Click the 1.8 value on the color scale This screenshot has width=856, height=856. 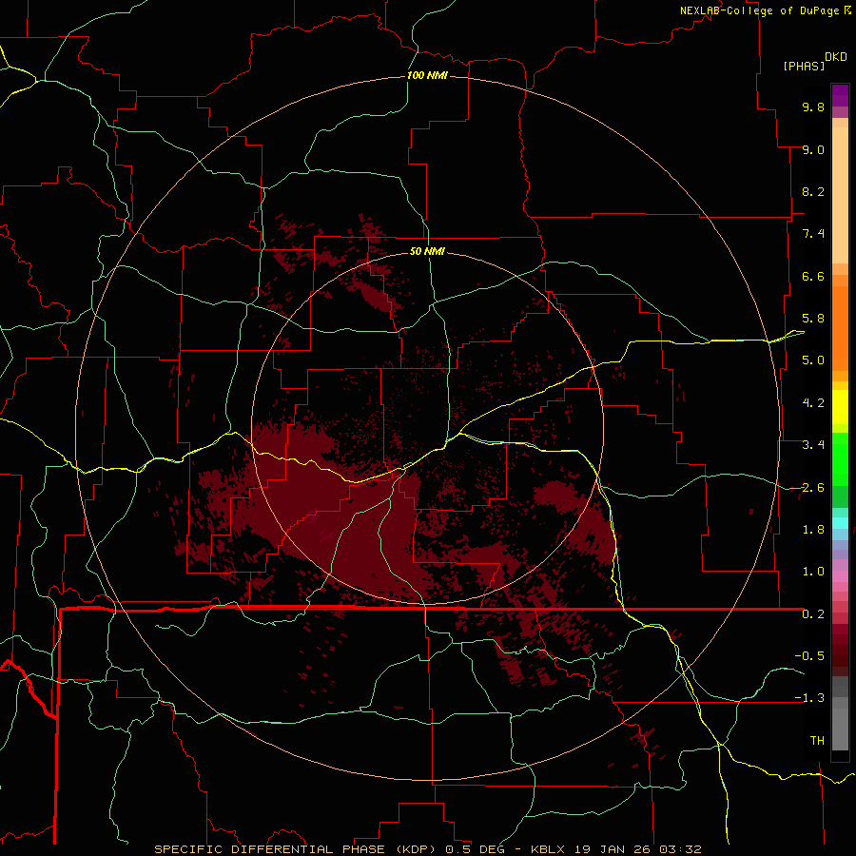coord(813,530)
